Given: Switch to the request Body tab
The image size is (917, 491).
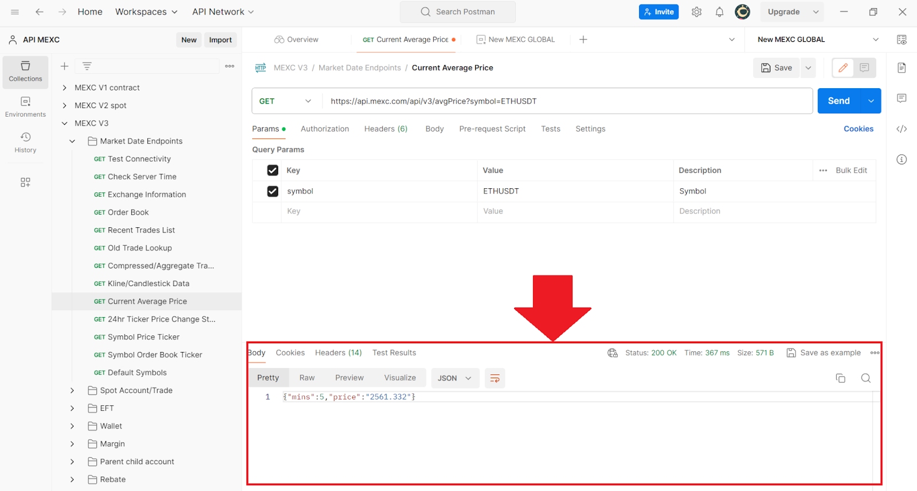Looking at the screenshot, I should [x=434, y=129].
